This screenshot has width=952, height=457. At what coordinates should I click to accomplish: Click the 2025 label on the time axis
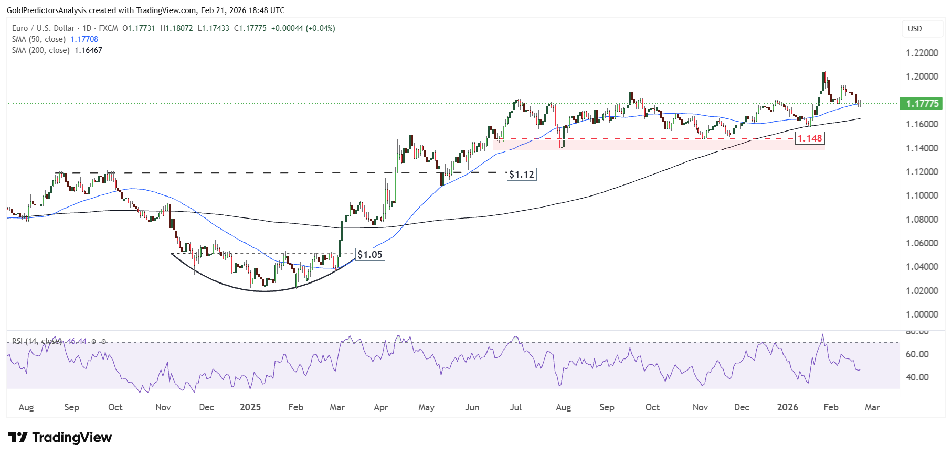[x=250, y=407]
